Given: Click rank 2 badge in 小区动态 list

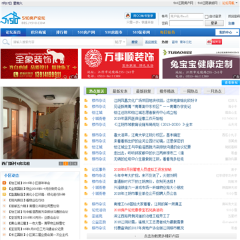Looking at the screenshot, I should (4, 189).
